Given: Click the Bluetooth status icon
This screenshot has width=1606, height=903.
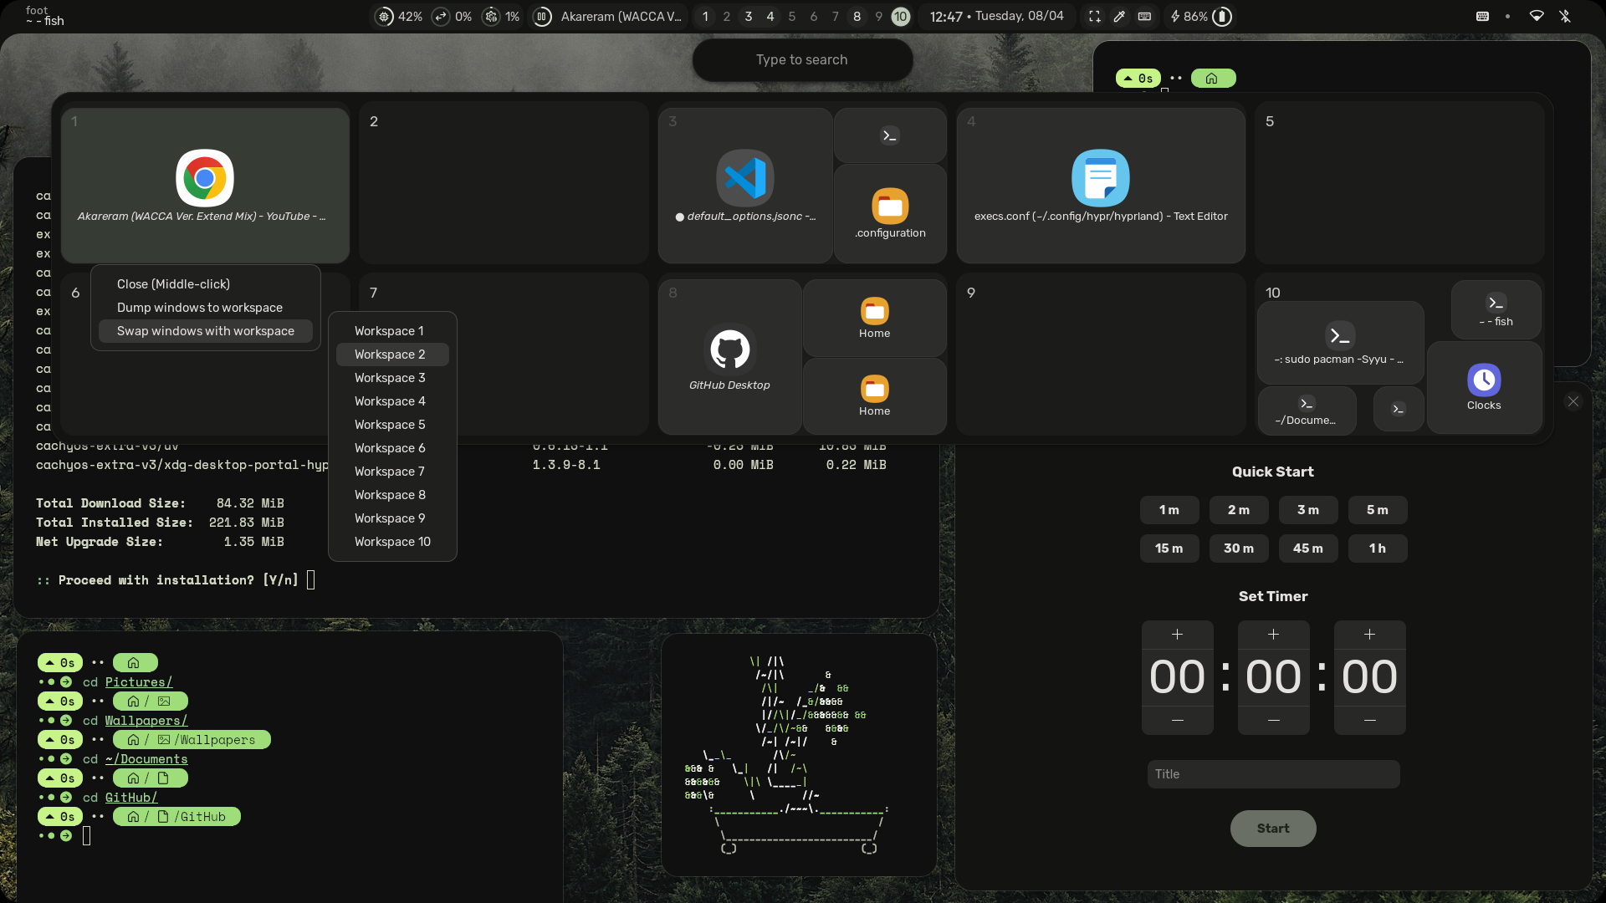Looking at the screenshot, I should pos(1565,16).
